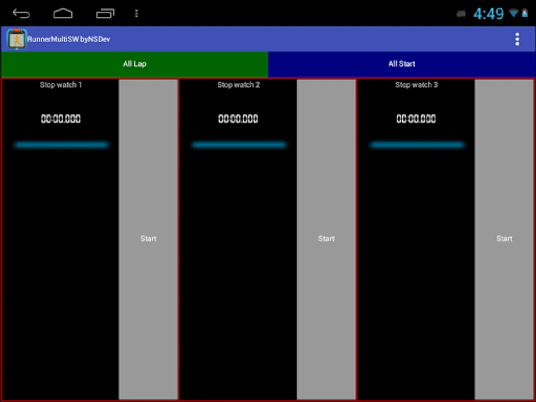Click Stop watch 2 time display

tap(238, 119)
